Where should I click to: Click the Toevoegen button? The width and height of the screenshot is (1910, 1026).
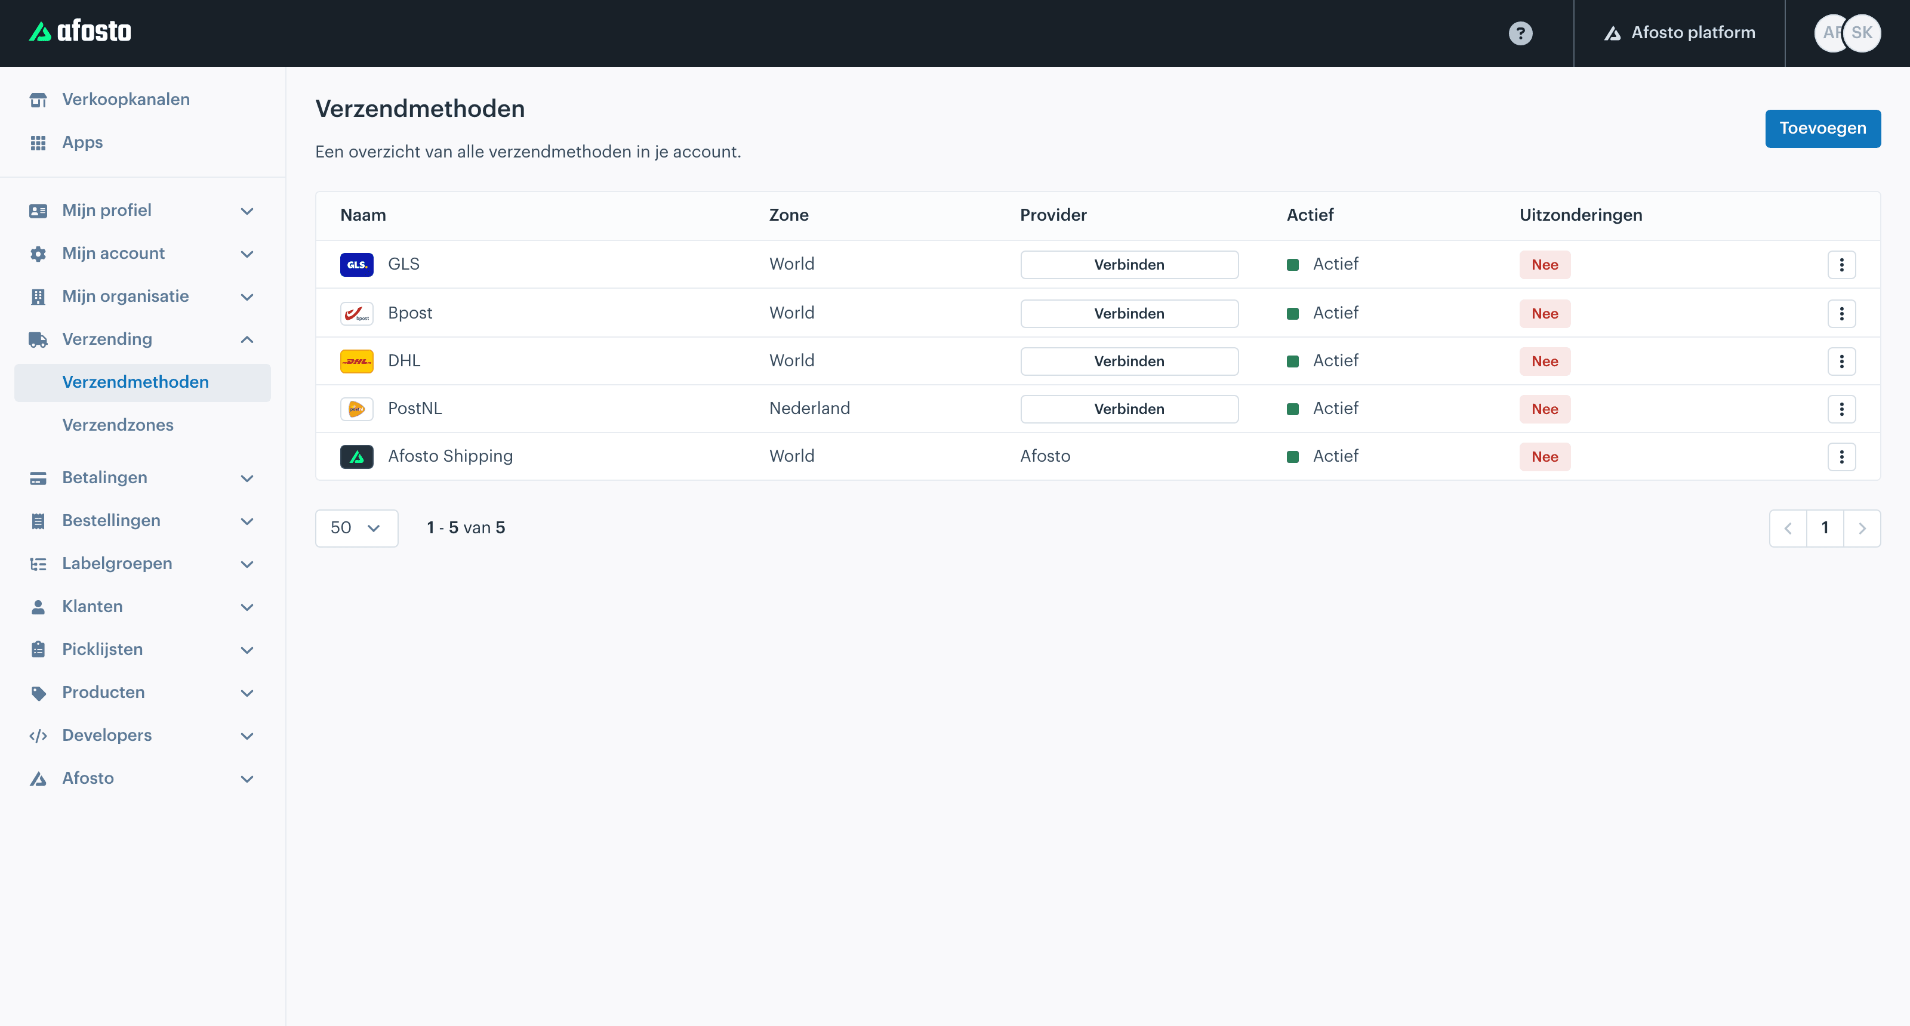pyautogui.click(x=1822, y=128)
